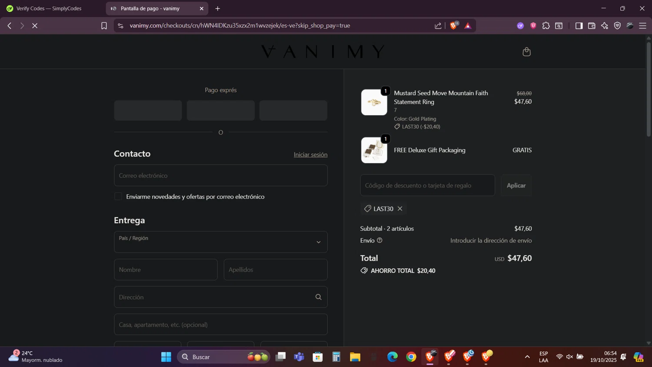The image size is (652, 367).
Task: Click the volume muted tray icon
Action: [x=569, y=357]
